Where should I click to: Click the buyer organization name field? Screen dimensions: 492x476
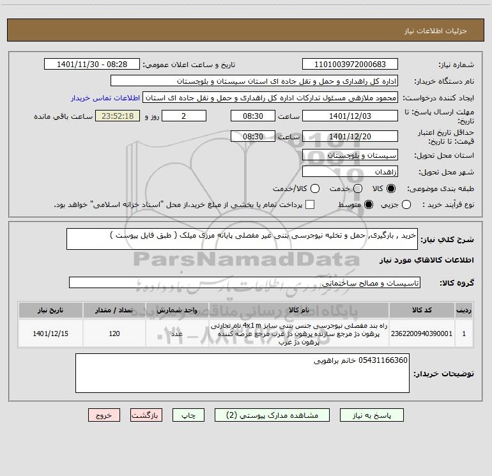point(254,81)
